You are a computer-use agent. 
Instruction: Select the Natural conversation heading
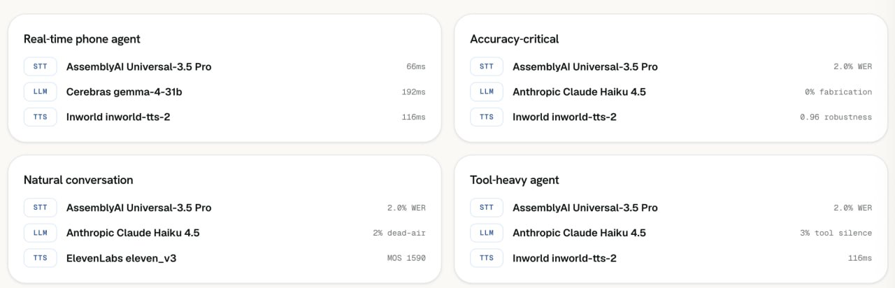point(78,180)
